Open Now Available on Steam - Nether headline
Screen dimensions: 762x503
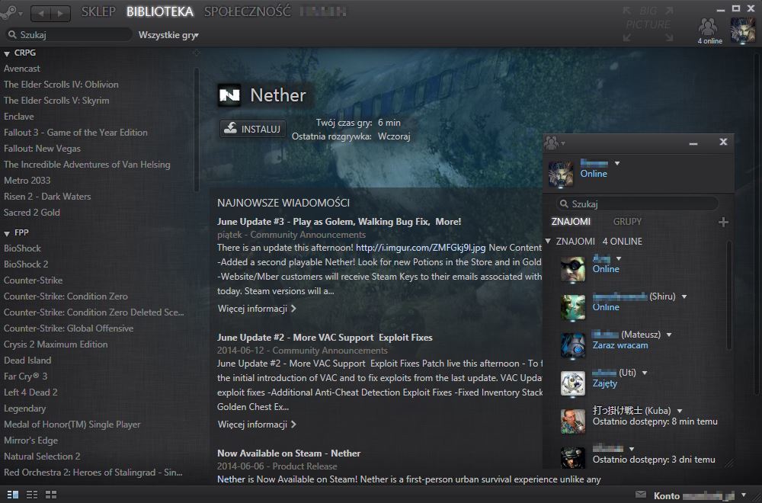click(x=289, y=453)
